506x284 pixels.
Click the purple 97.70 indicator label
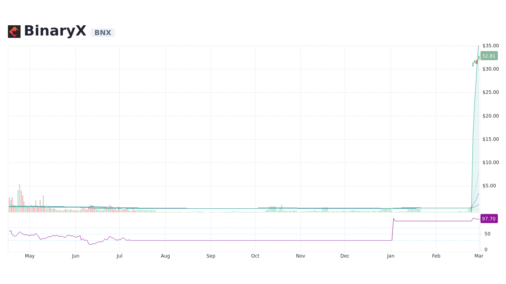click(x=489, y=219)
